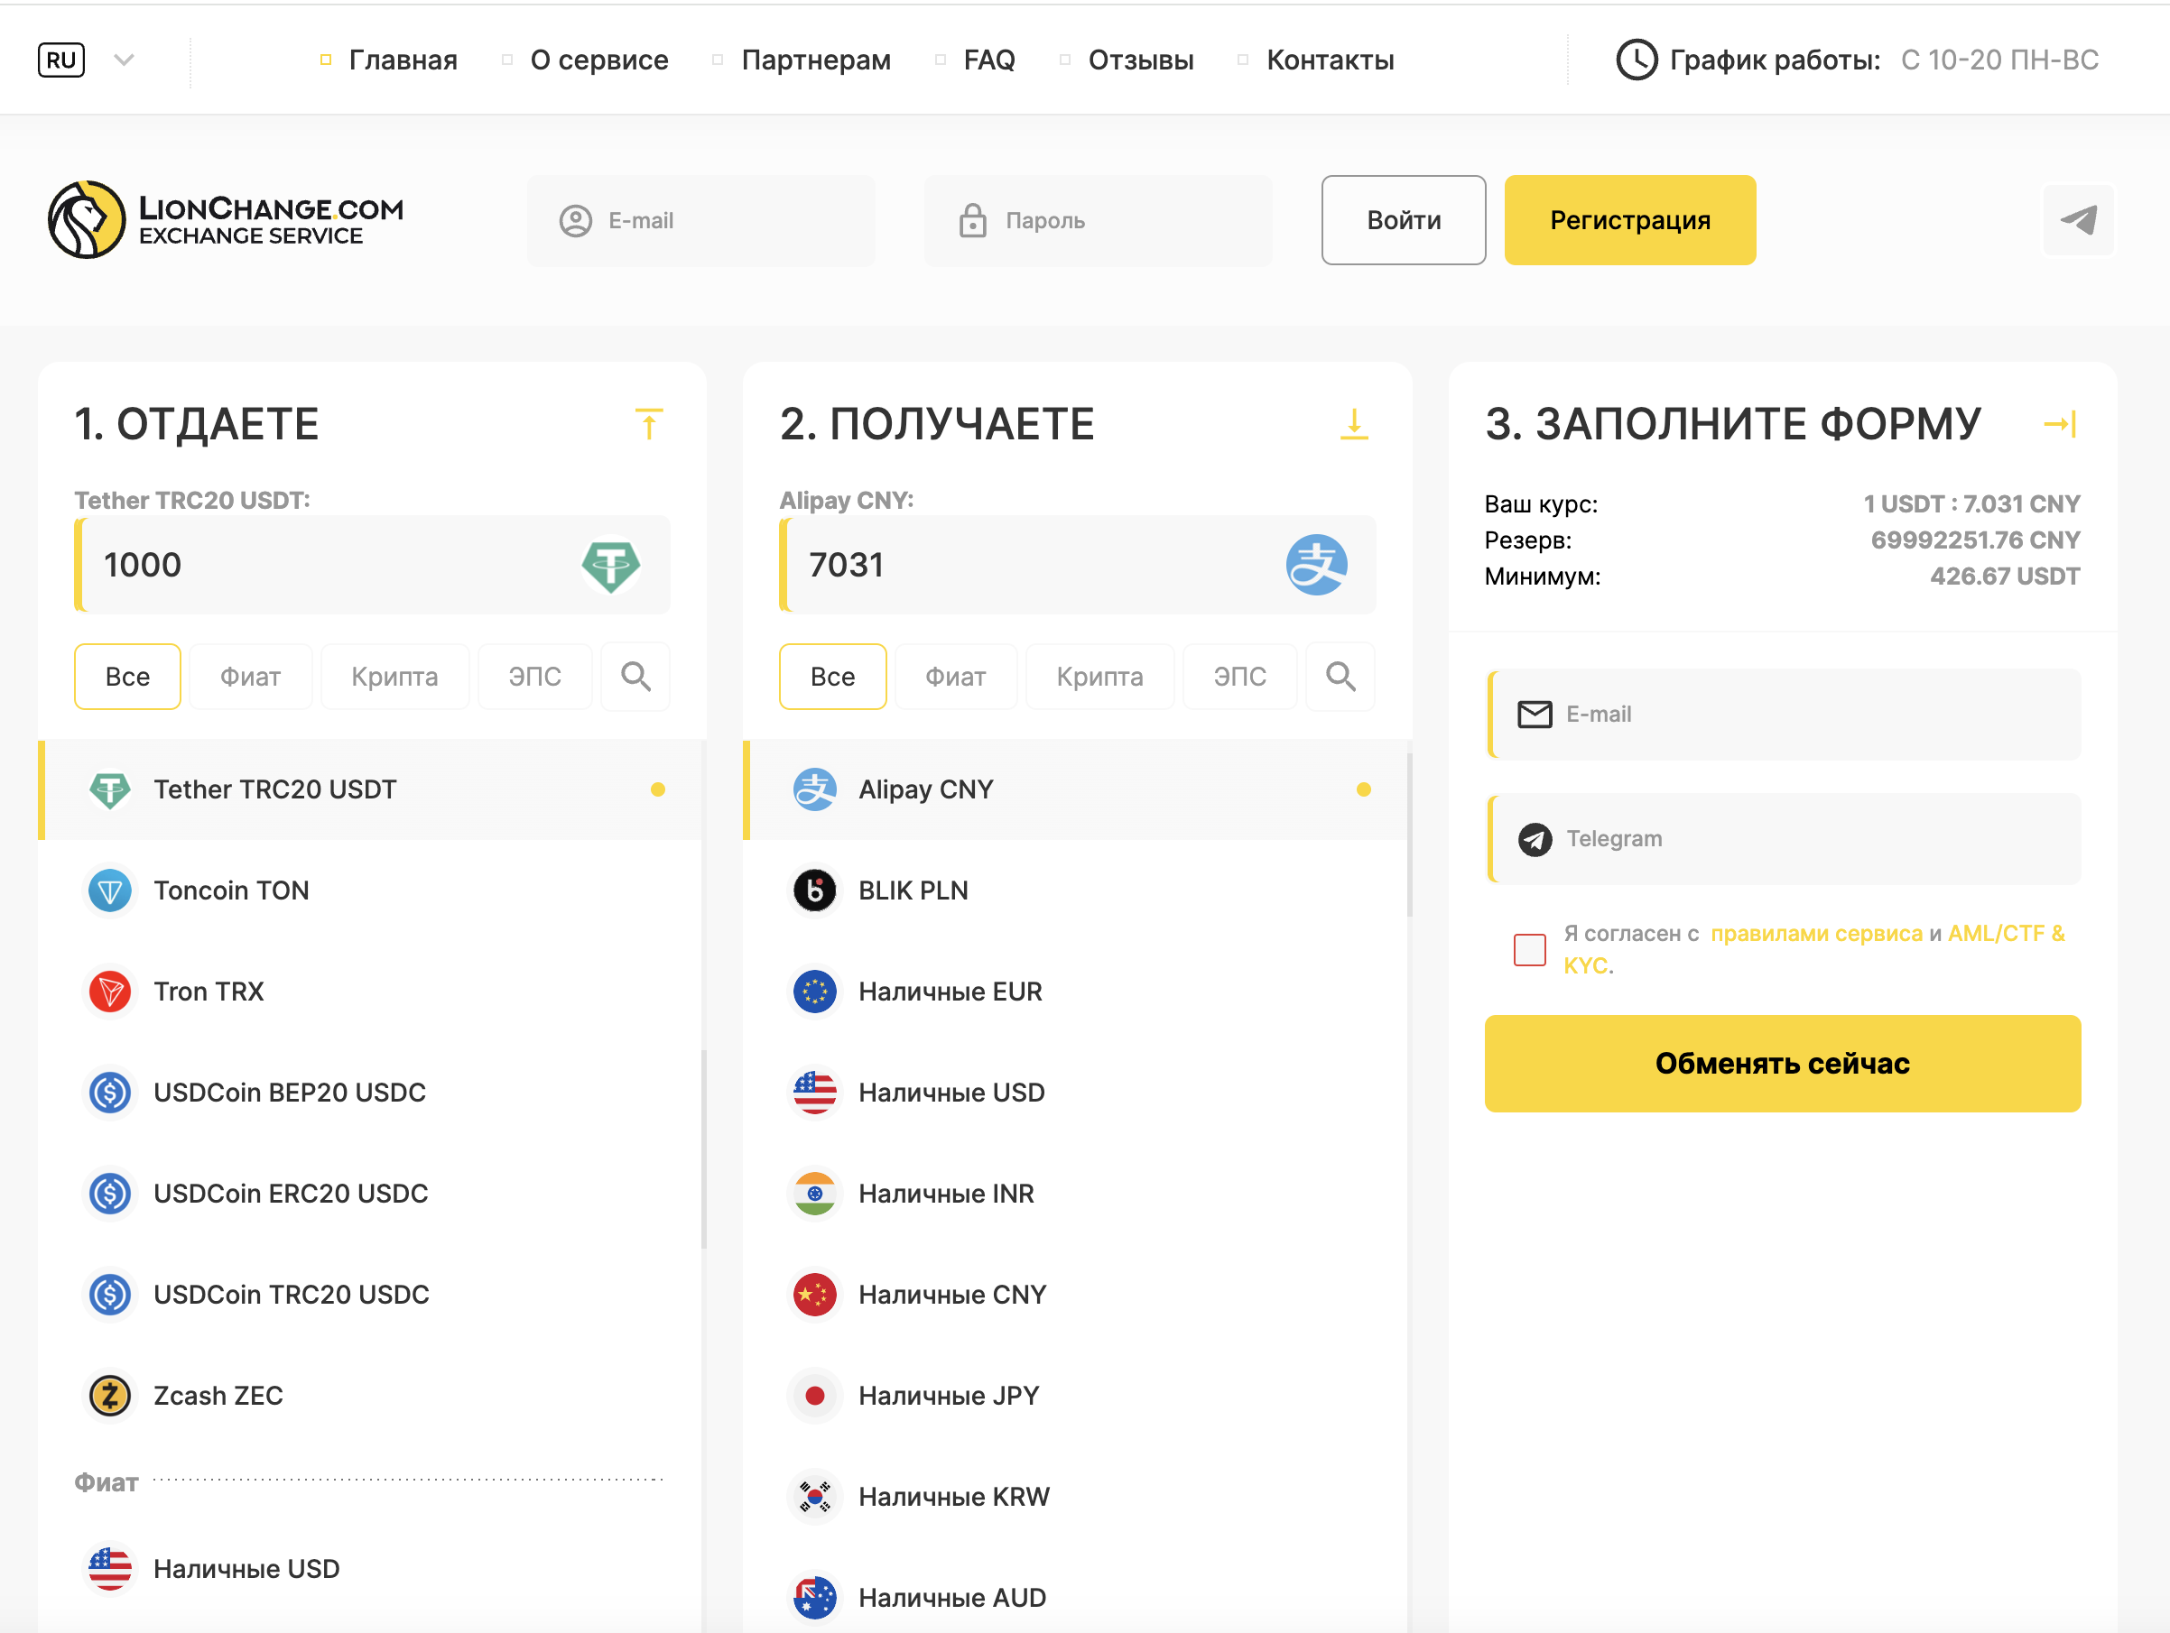Image resolution: width=2170 pixels, height=1633 pixels.
Task: Click the yellow download arrow beside ПОЛУЧАЕТЕ
Action: 1354,424
